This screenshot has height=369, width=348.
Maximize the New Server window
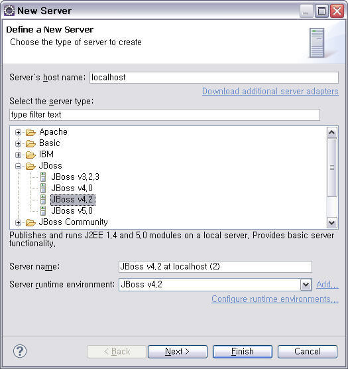click(321, 11)
